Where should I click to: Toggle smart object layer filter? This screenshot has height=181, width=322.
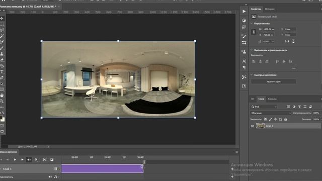pos(310,107)
